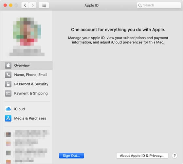
Task: Click into the Search field
Action: click(159, 5)
